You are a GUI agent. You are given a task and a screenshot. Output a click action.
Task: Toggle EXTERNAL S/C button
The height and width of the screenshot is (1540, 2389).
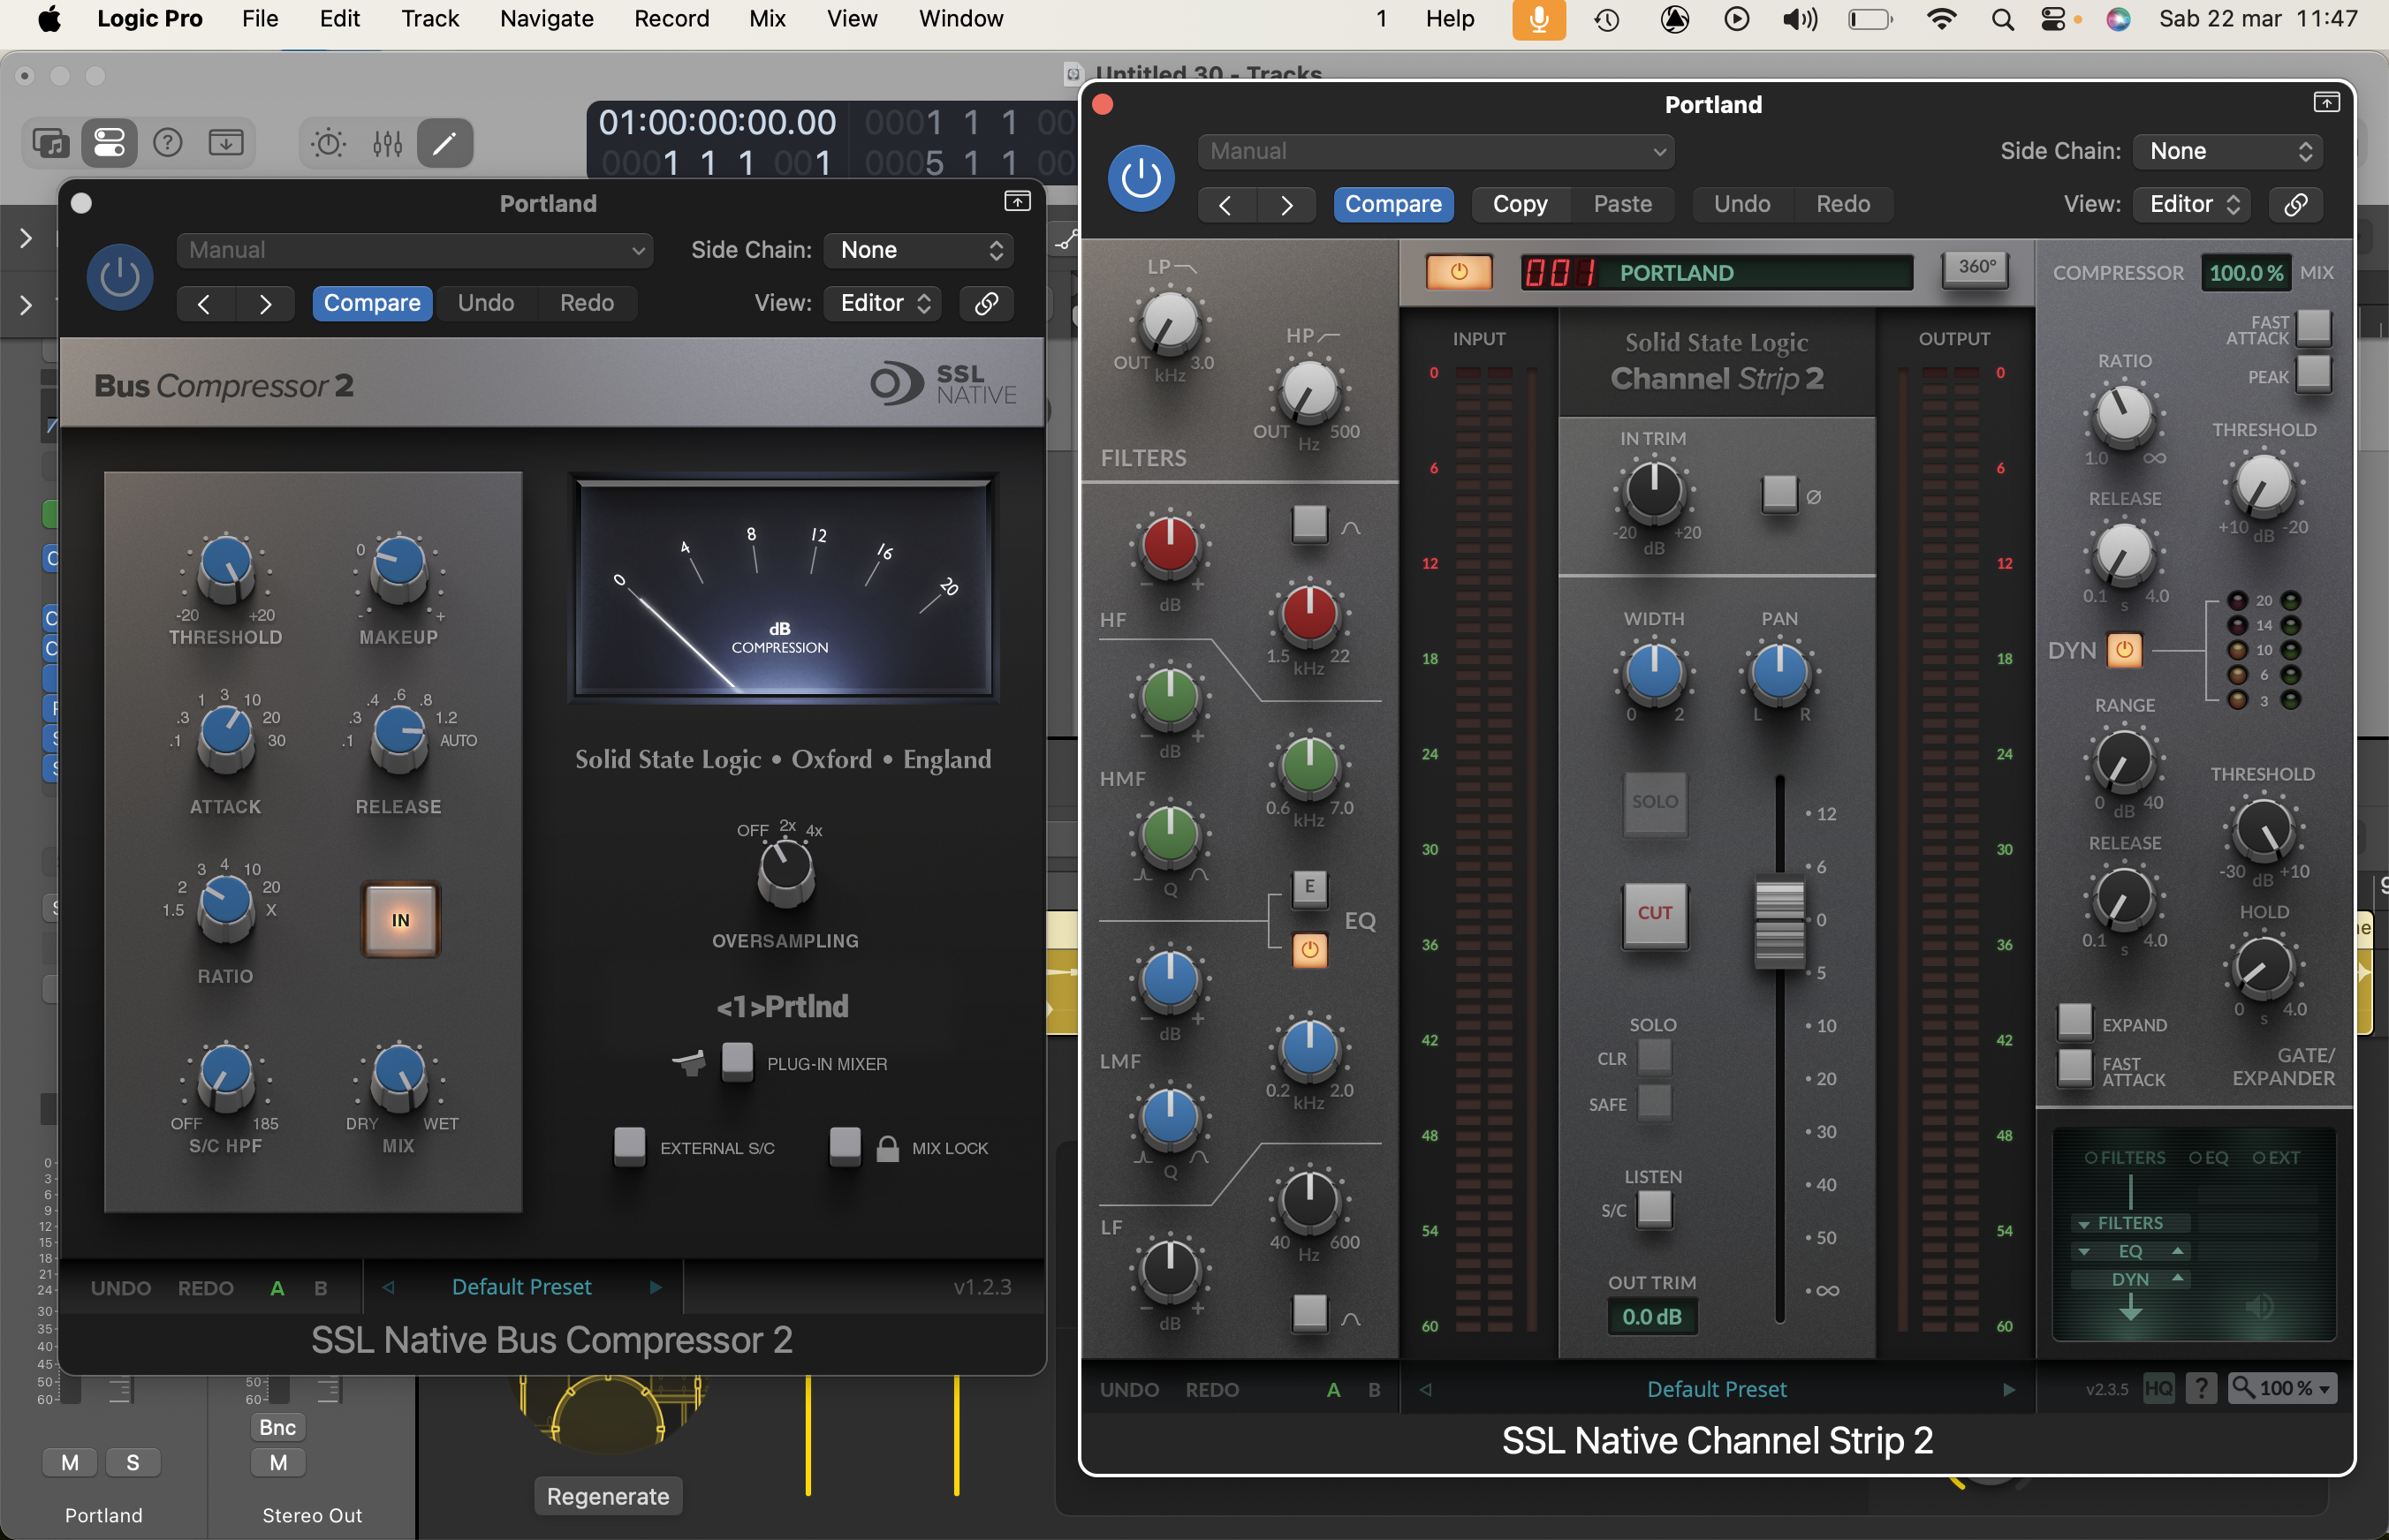point(629,1146)
